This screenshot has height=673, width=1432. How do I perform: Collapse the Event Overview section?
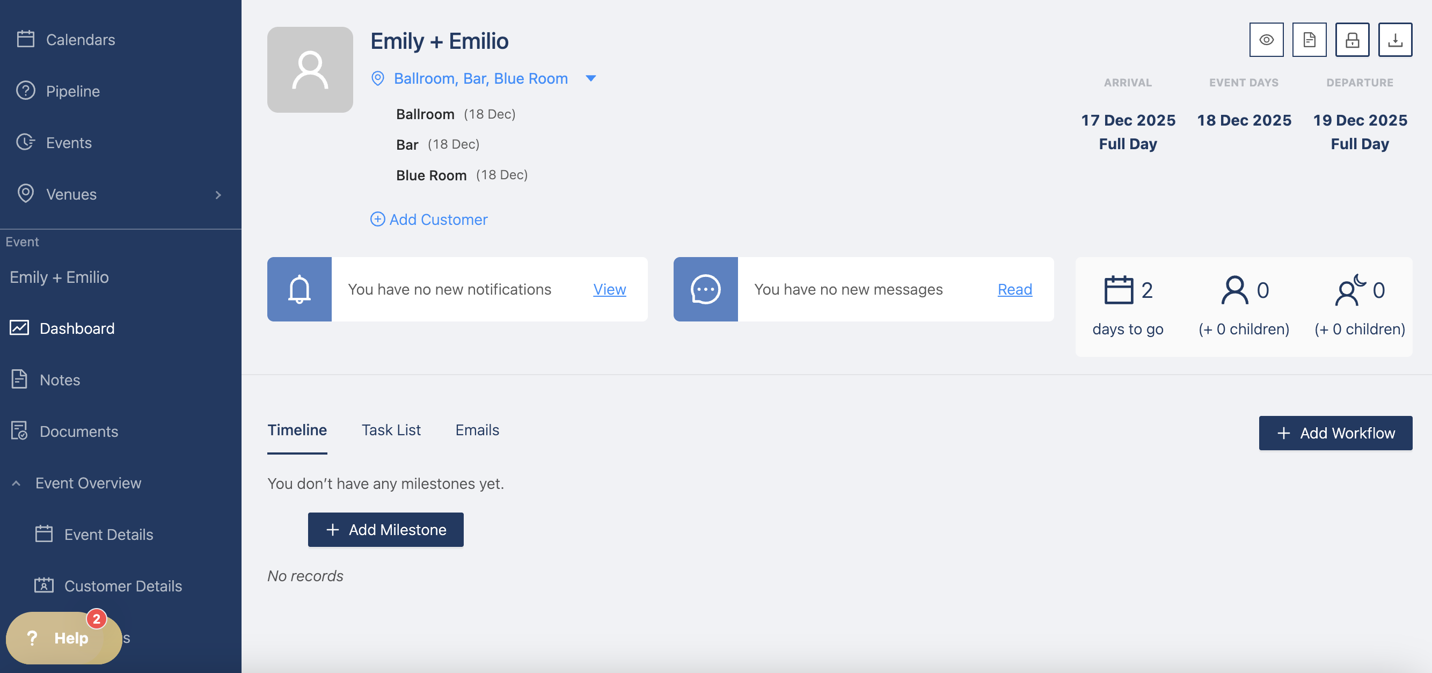point(16,483)
